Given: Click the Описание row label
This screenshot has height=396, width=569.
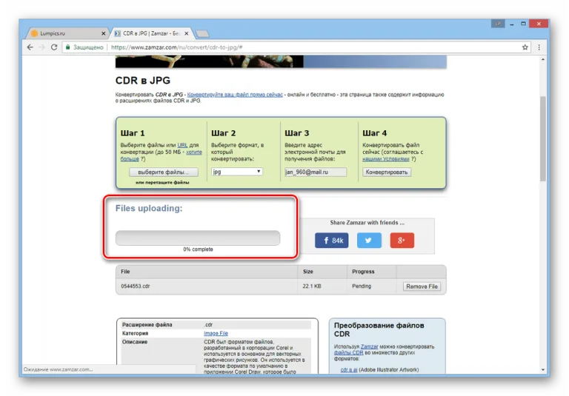Looking at the screenshot, I should [135, 342].
